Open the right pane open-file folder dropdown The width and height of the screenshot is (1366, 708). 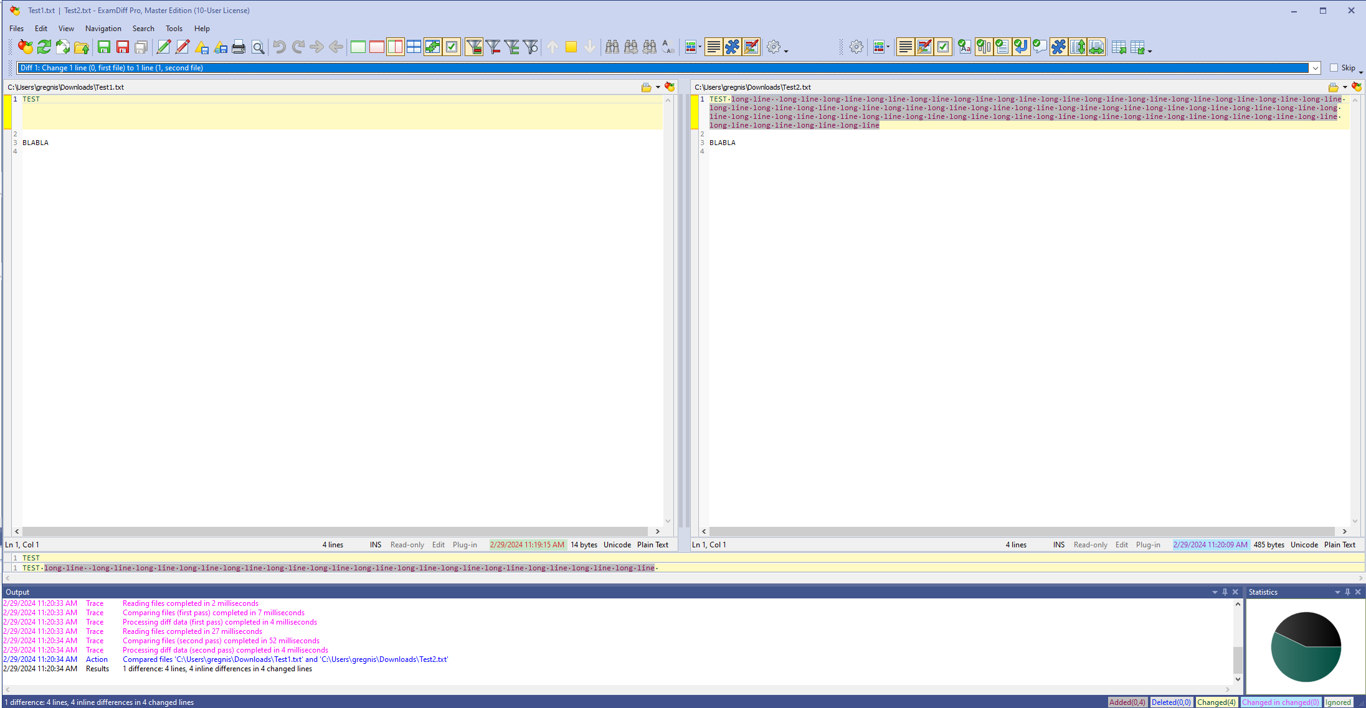pyautogui.click(x=1345, y=87)
